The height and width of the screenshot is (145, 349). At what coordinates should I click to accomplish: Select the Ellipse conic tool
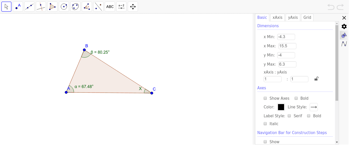(75, 7)
